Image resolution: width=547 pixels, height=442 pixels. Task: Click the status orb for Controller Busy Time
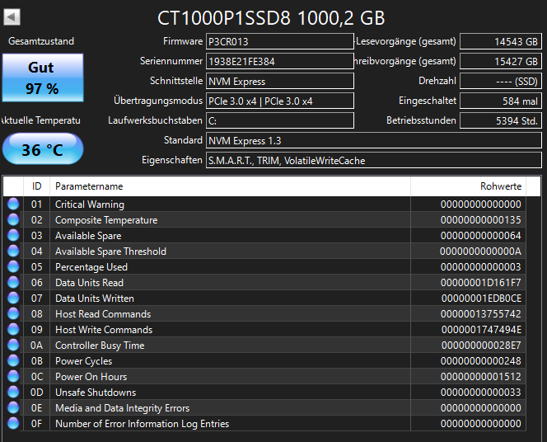coord(13,346)
